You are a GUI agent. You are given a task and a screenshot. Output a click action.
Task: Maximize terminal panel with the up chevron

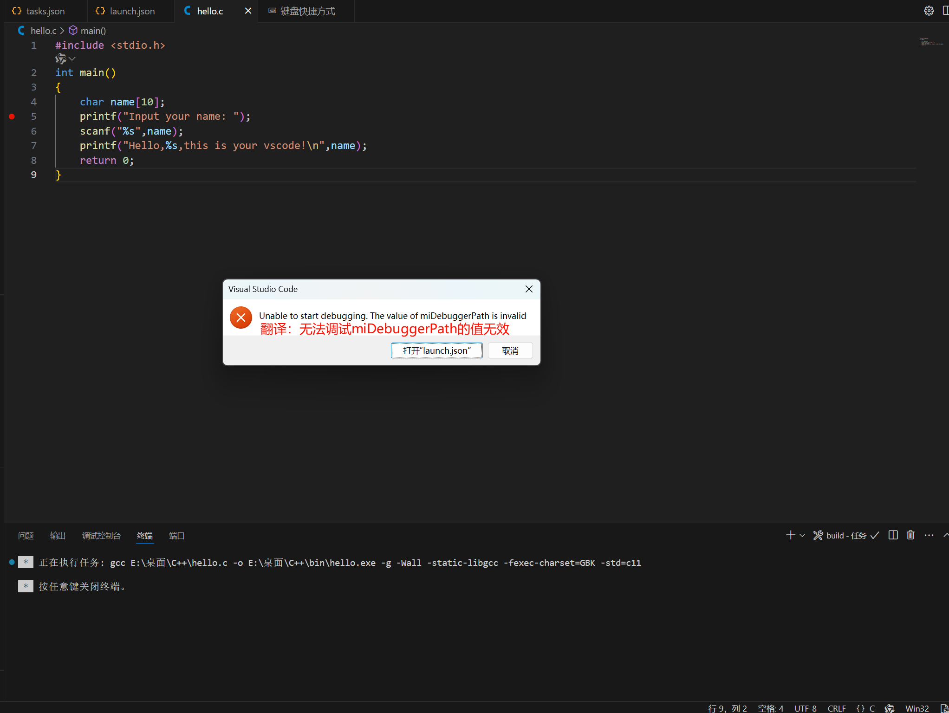pos(945,535)
